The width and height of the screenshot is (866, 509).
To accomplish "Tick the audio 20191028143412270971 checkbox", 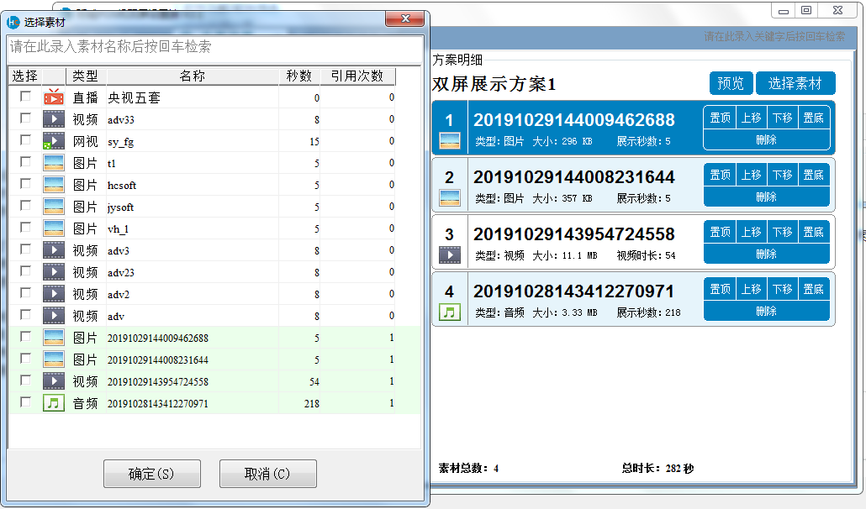I will click(25, 402).
